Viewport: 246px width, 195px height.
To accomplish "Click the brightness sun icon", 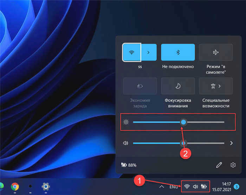I will 126,122.
